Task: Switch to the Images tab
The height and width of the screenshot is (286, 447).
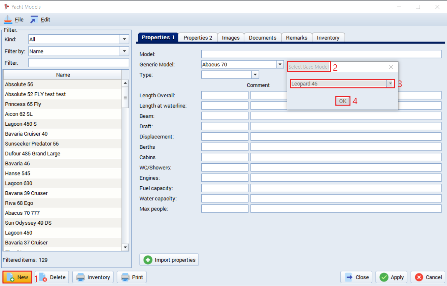Action: [x=231, y=38]
